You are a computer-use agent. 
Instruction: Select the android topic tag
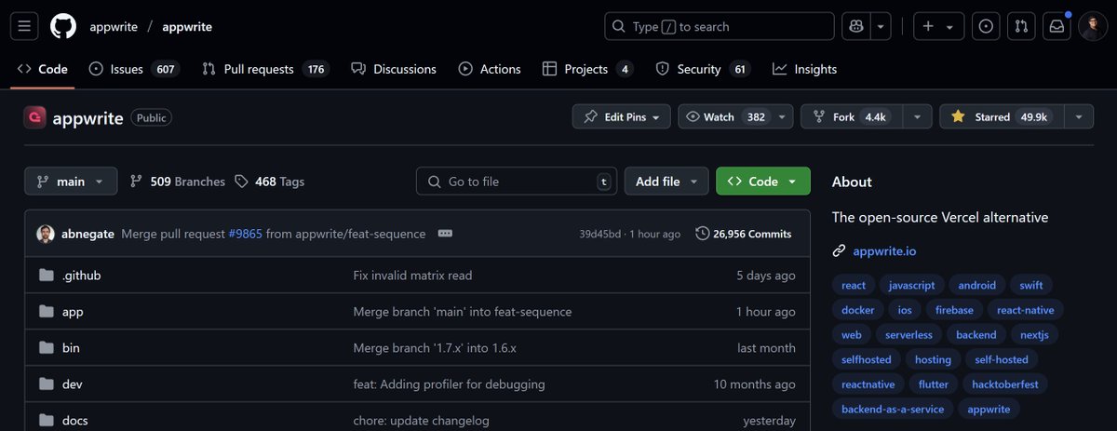tap(976, 285)
